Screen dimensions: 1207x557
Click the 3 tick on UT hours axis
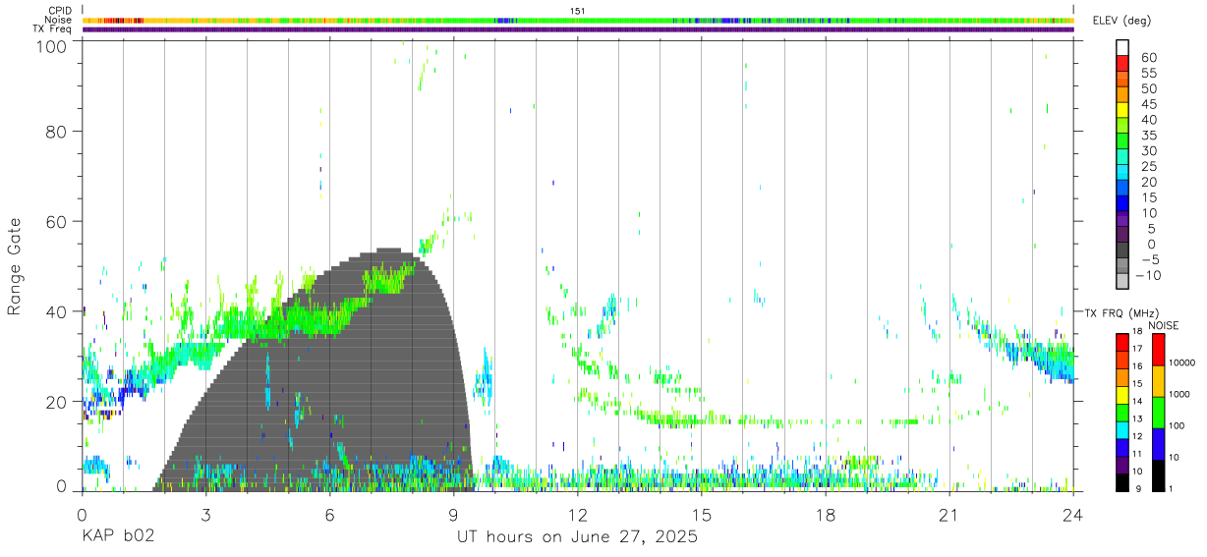point(205,514)
